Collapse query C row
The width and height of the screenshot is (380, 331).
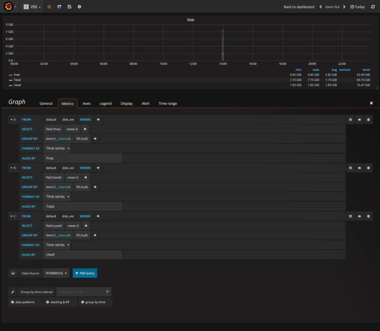point(13,216)
